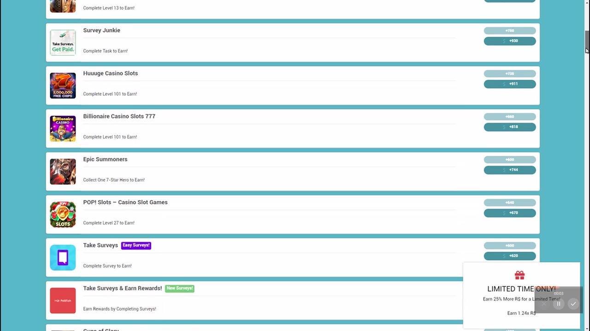Click 'Complete Level 27 to Earn!' text
590x331 pixels.
[x=109, y=223]
